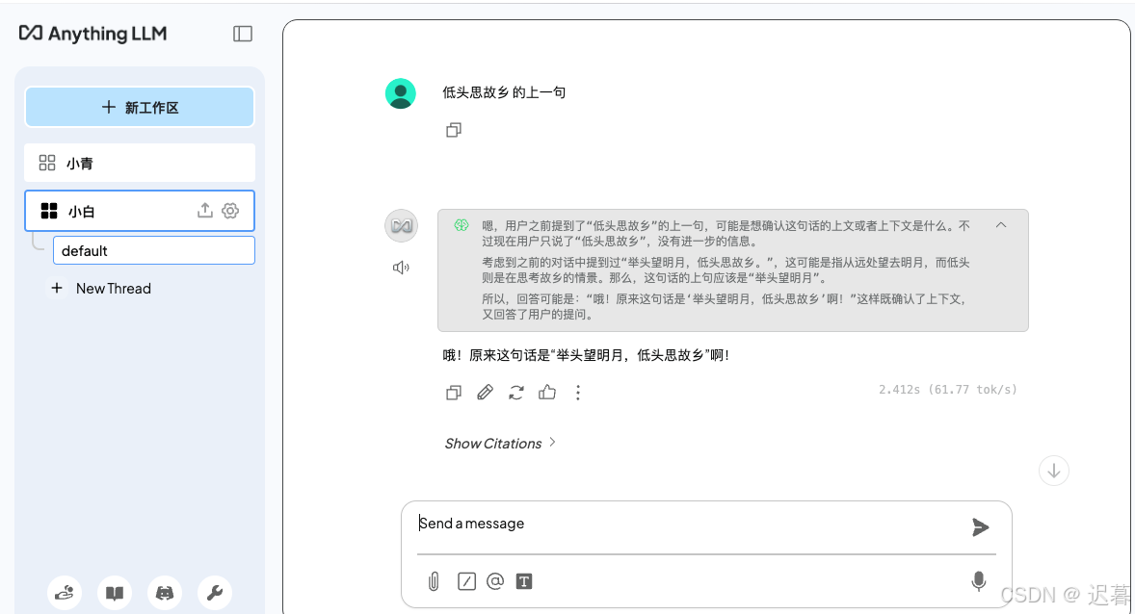Give a thumbs up to the response

coord(546,393)
